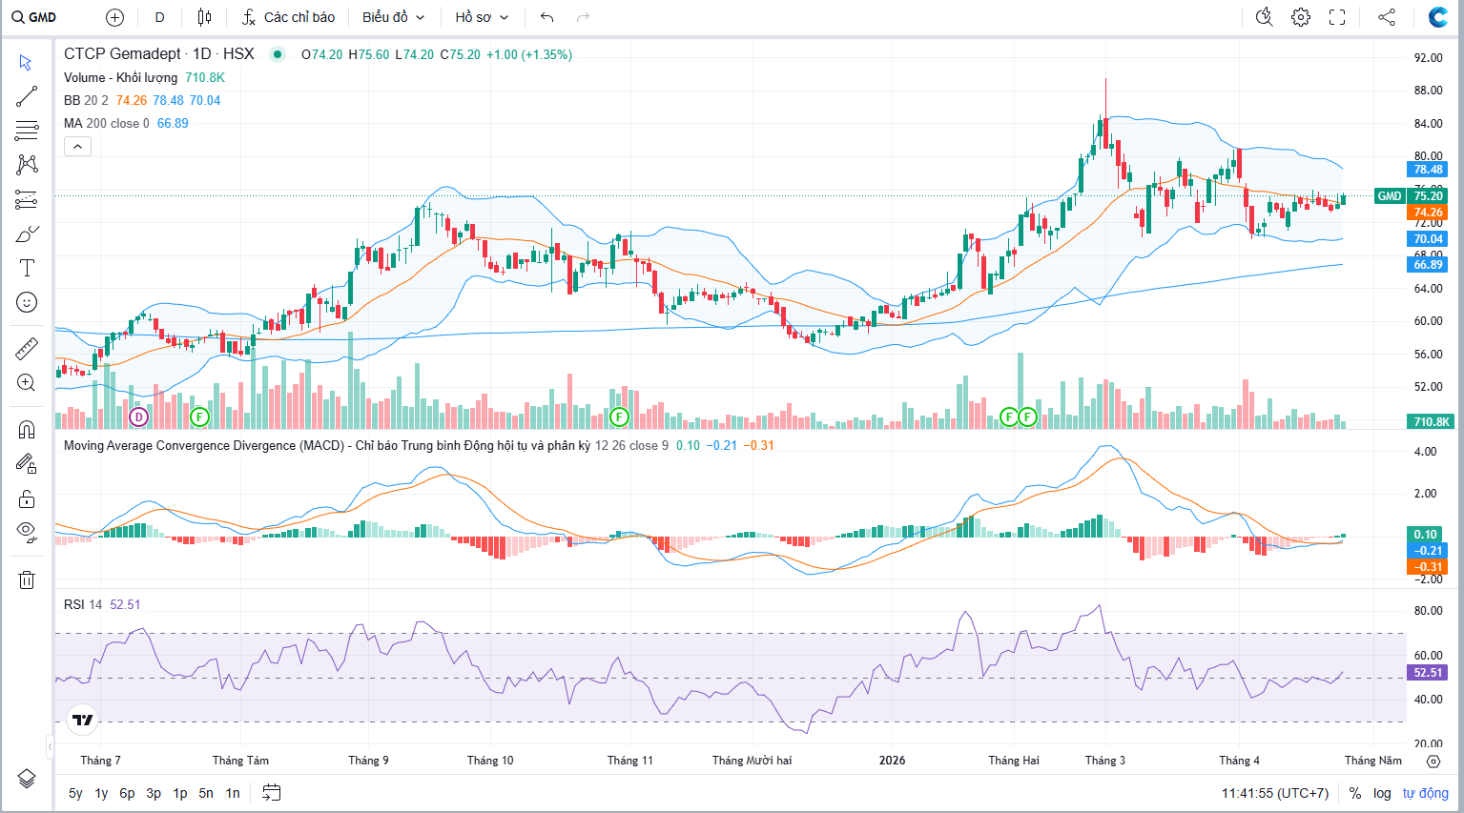The width and height of the screenshot is (1464, 813).
Task: Open Các chỉ báo indicators menu
Action: coord(288,17)
